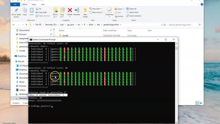
Task: Select the model folder in file list
Action: (x=65, y=35)
